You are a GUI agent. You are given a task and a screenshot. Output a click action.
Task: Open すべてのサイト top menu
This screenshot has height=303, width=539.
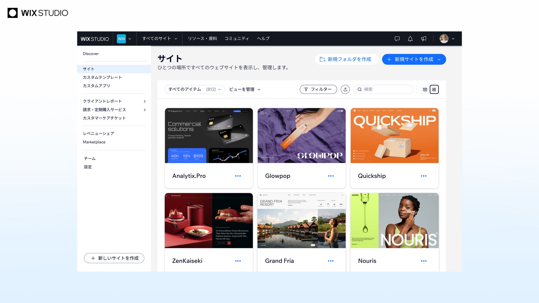tap(159, 39)
